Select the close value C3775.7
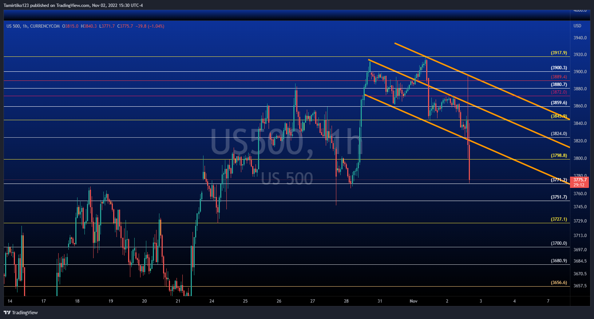 [125, 26]
